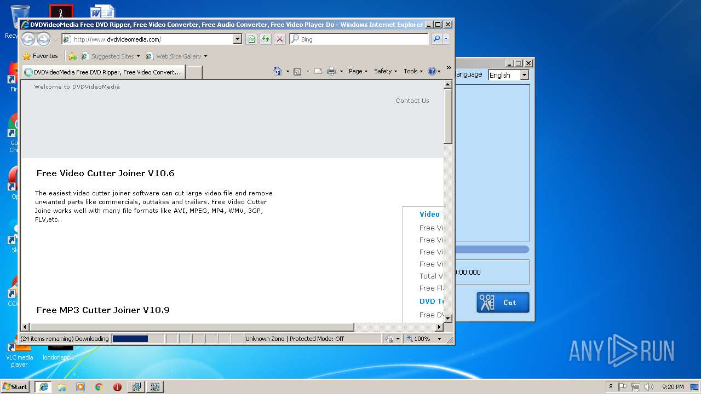Image resolution: width=701 pixels, height=394 pixels.
Task: Open the Start menu
Action: point(15,386)
